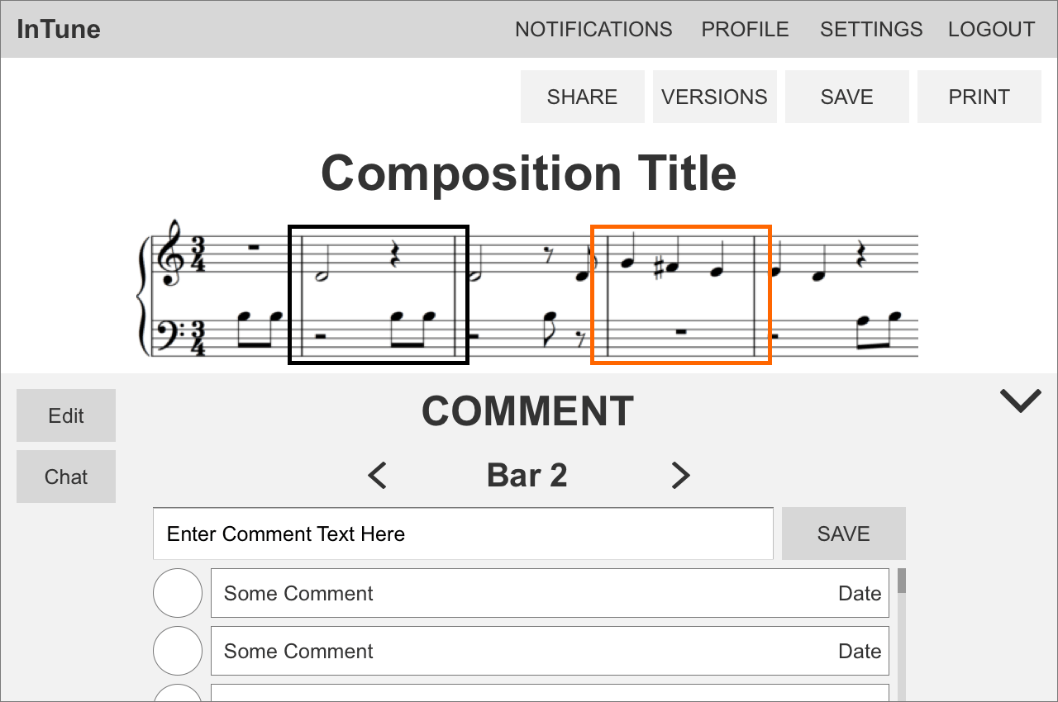Print the composition

coord(979,97)
